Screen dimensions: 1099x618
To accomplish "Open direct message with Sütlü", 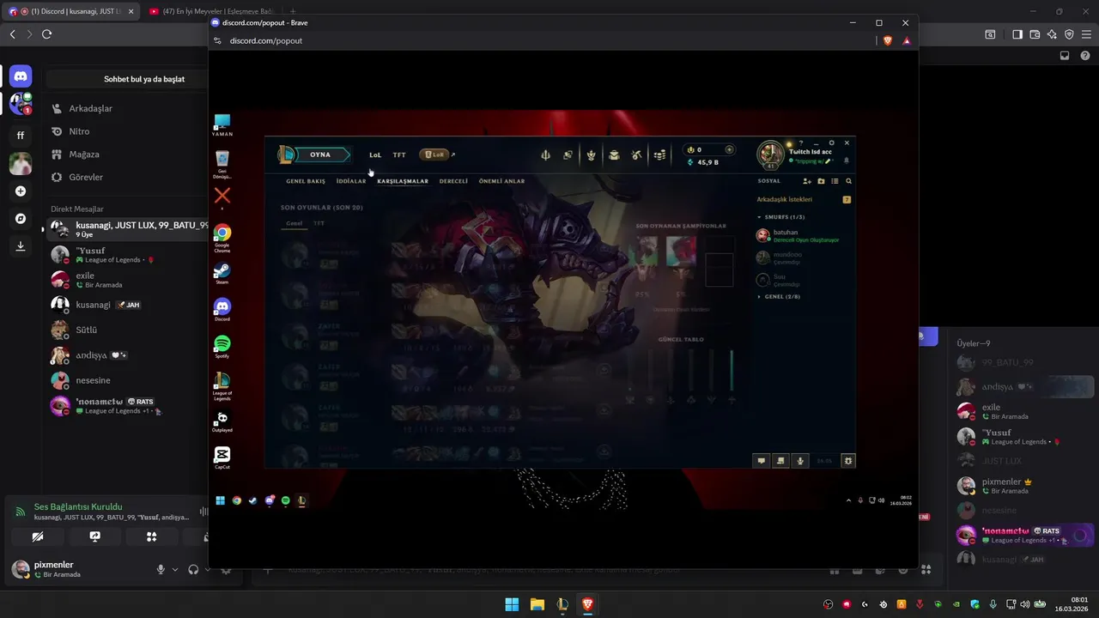I will point(127,330).
